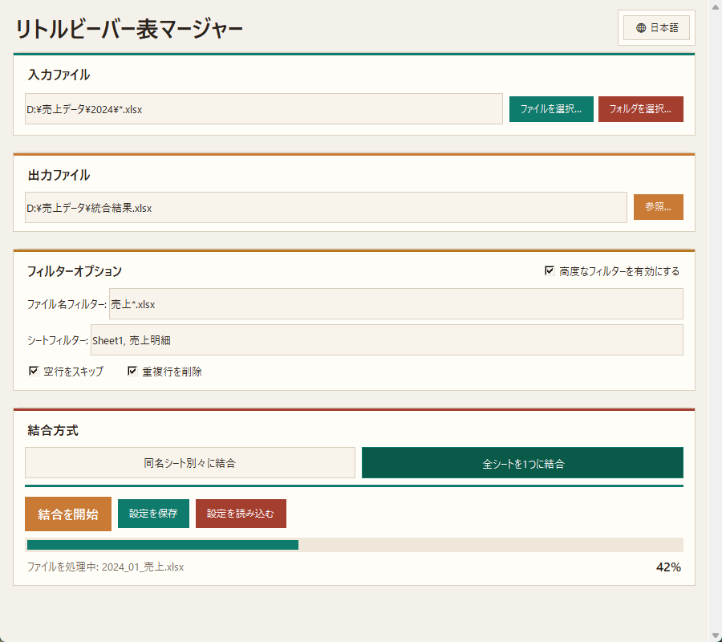Click the 入力ファイル section heading
This screenshot has height=642, width=722.
pos(59,75)
